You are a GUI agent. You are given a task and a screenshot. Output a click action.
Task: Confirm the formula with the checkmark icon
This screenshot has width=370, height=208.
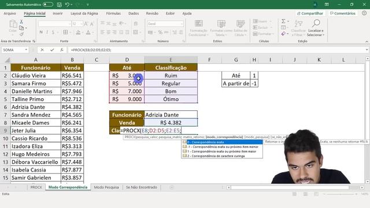point(52,50)
